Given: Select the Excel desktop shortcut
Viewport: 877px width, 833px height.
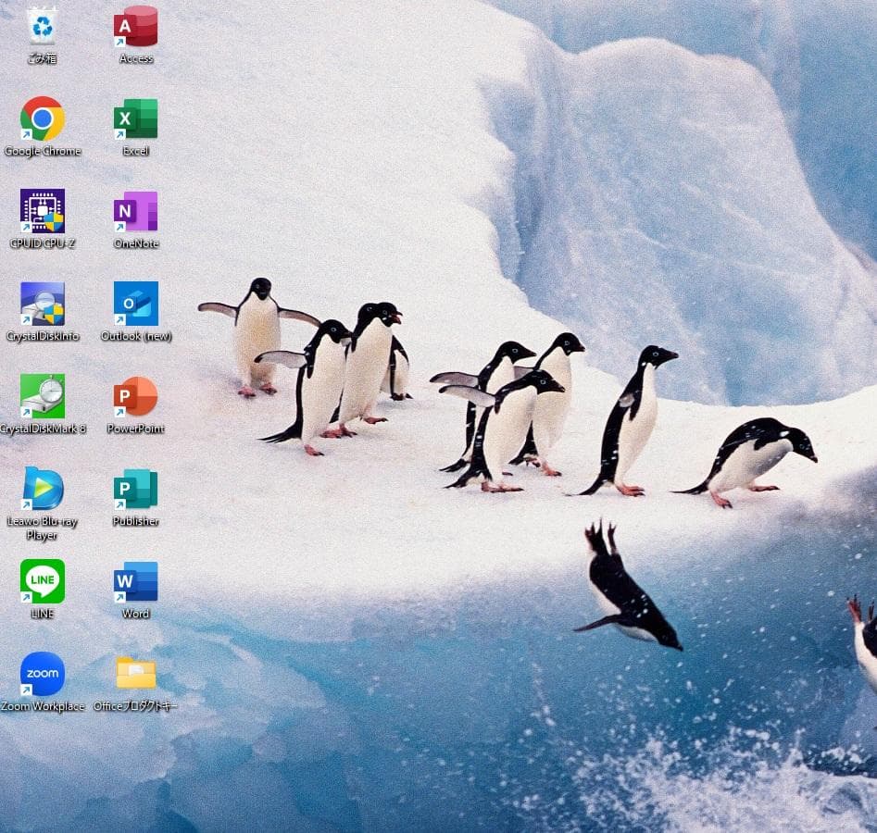Looking at the screenshot, I should (x=135, y=118).
